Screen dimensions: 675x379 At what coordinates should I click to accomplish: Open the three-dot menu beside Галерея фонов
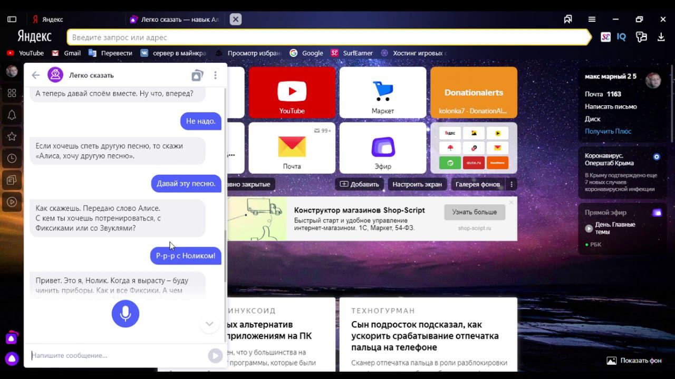point(511,184)
